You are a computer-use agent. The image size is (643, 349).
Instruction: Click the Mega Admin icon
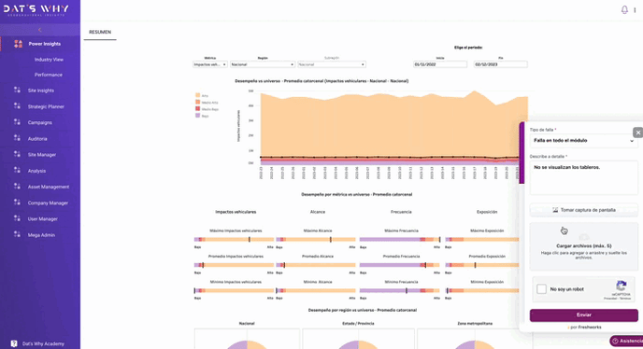coord(17,234)
